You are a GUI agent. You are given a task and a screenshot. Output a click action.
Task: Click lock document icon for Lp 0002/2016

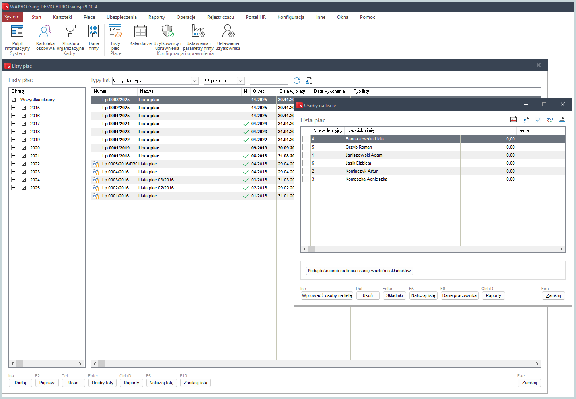(96, 188)
